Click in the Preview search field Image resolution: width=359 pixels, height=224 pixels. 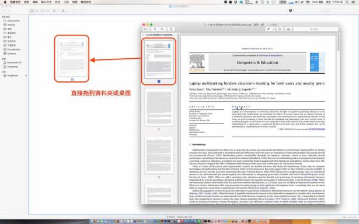[x=315, y=29]
